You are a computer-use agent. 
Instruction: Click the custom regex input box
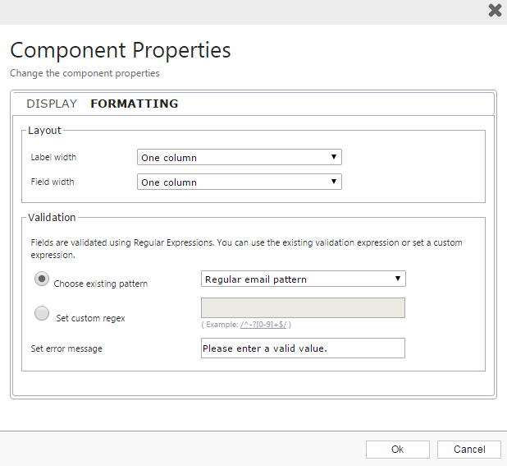[303, 307]
